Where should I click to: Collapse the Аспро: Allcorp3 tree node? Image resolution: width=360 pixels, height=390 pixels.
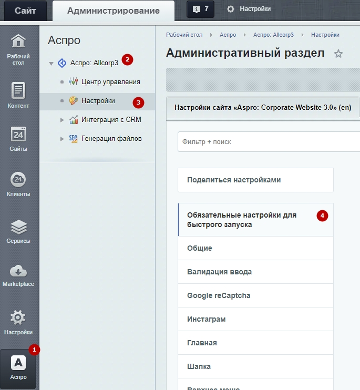point(51,64)
